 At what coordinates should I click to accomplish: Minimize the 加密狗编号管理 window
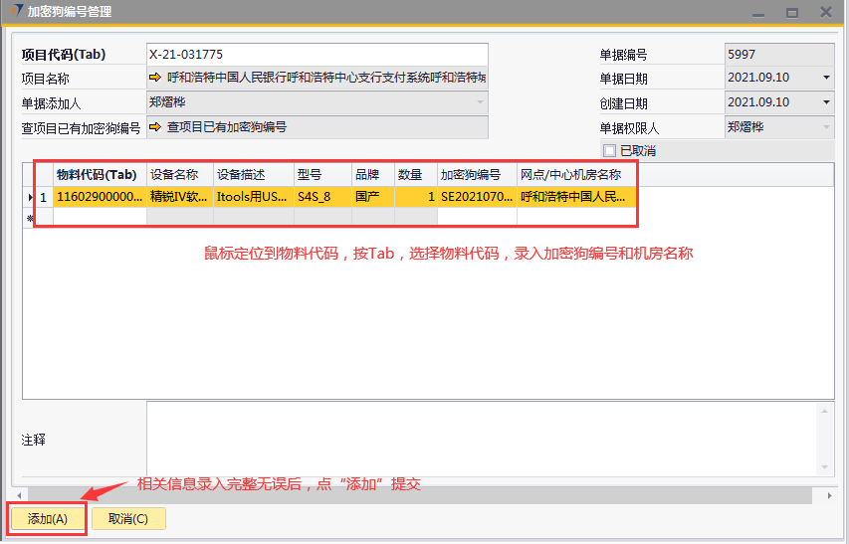point(759,12)
